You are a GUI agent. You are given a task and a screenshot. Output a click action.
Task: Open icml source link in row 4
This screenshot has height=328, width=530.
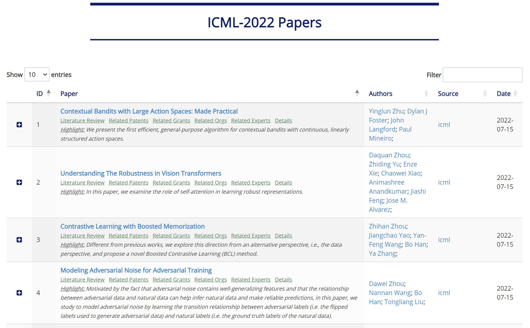point(444,293)
